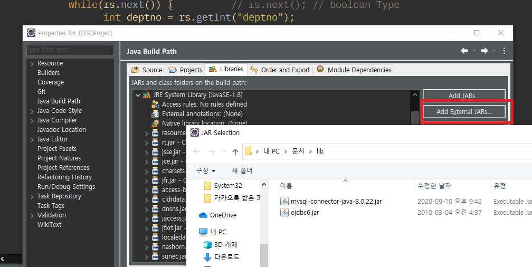
Task: Select Run/Debug Settings in the tree
Action: click(x=66, y=187)
